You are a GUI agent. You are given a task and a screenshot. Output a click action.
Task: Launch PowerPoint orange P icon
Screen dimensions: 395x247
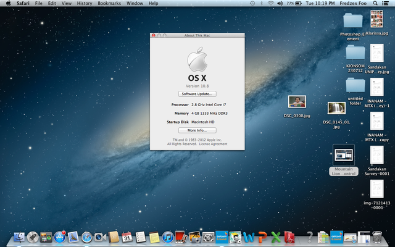tap(262, 237)
